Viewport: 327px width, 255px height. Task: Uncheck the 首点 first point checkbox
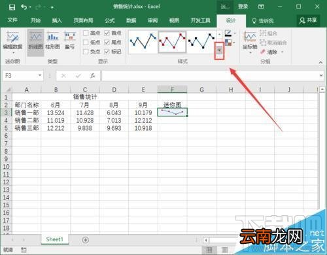(x=107, y=33)
